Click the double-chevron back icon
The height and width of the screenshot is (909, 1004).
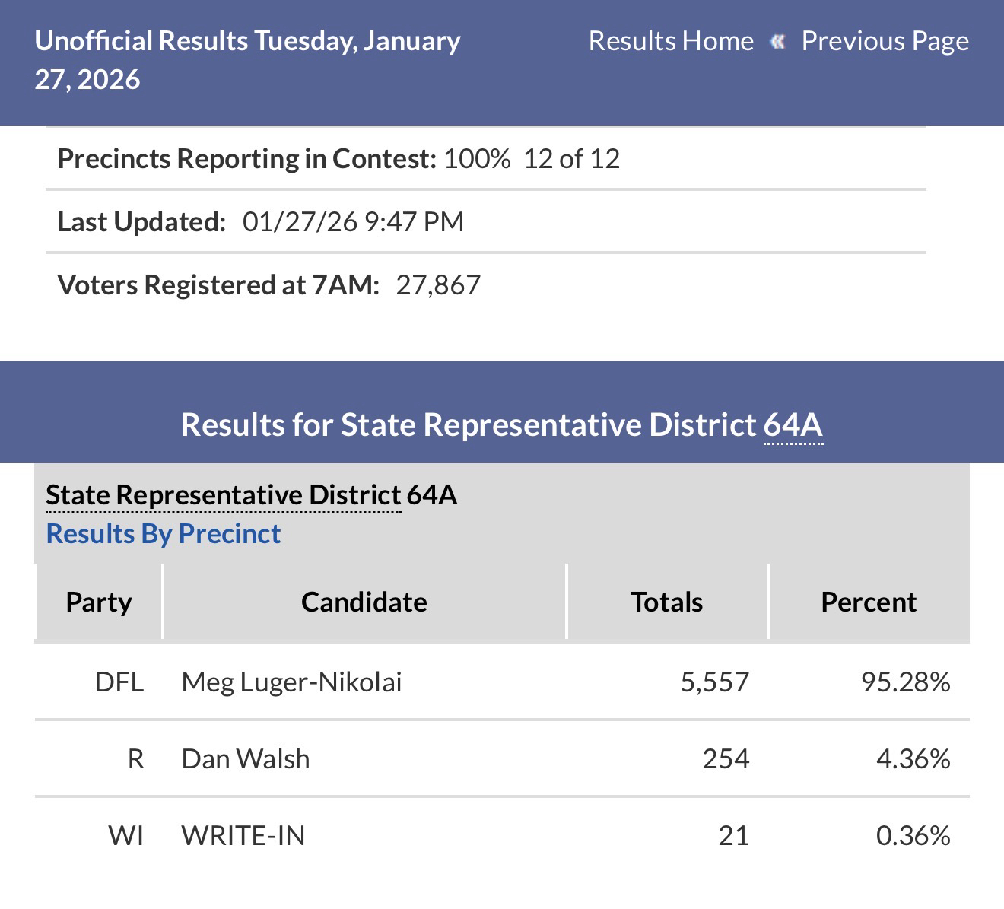point(777,41)
